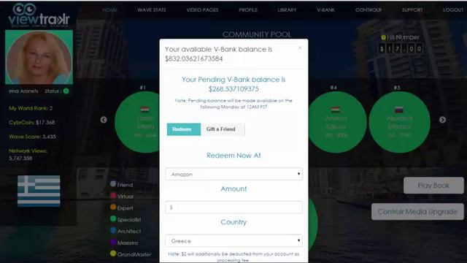Screen dimensions: 467x263
Task: Click the flag in the #1 circle
Action: point(145,110)
